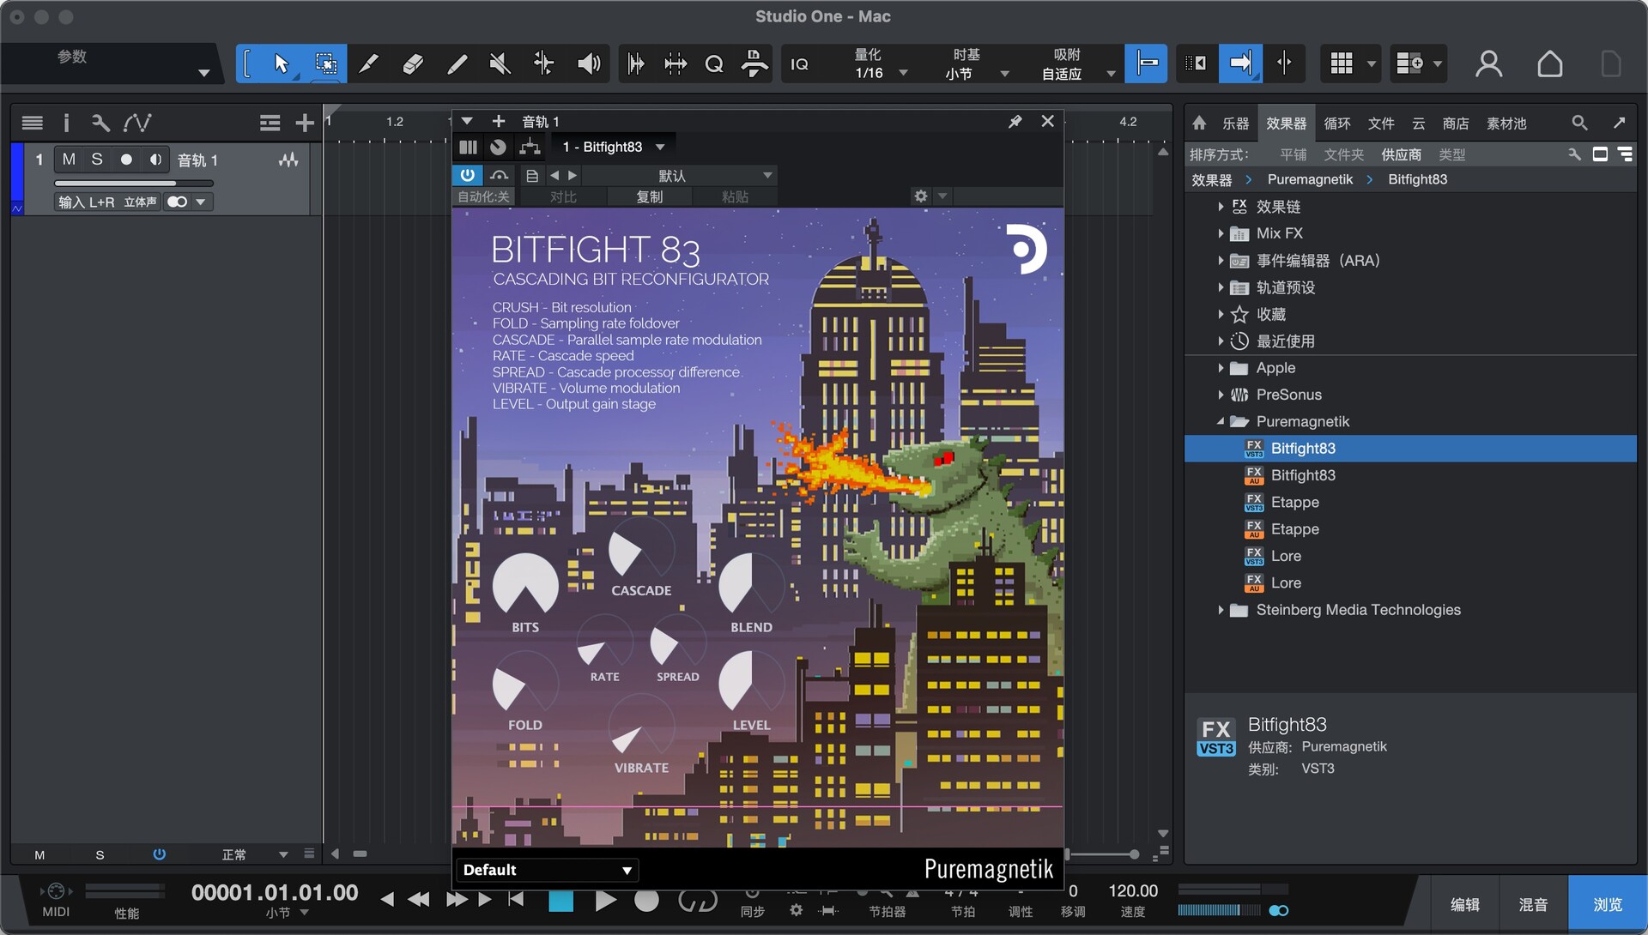This screenshot has width=1648, height=935.
Task: Collapse the Puremagnetik folder
Action: click(1221, 421)
